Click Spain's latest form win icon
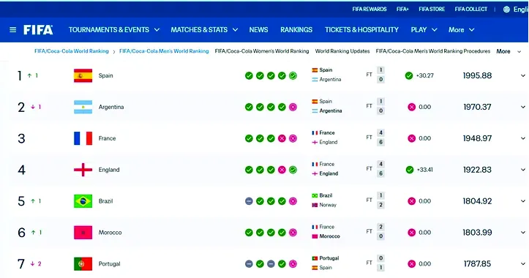529x278 pixels. [x=293, y=75]
